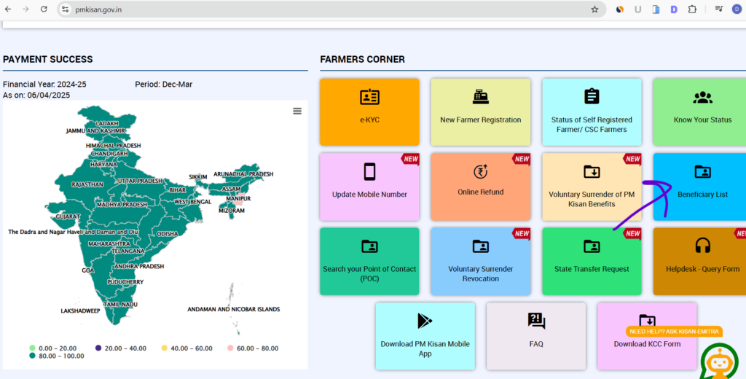Screen dimensions: 746x379
Task: Toggle the 0.00 – 20.00 legend swatch
Action: 32,348
